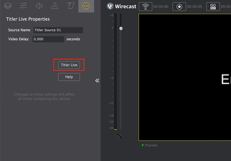Click the Help button

pos(69,77)
